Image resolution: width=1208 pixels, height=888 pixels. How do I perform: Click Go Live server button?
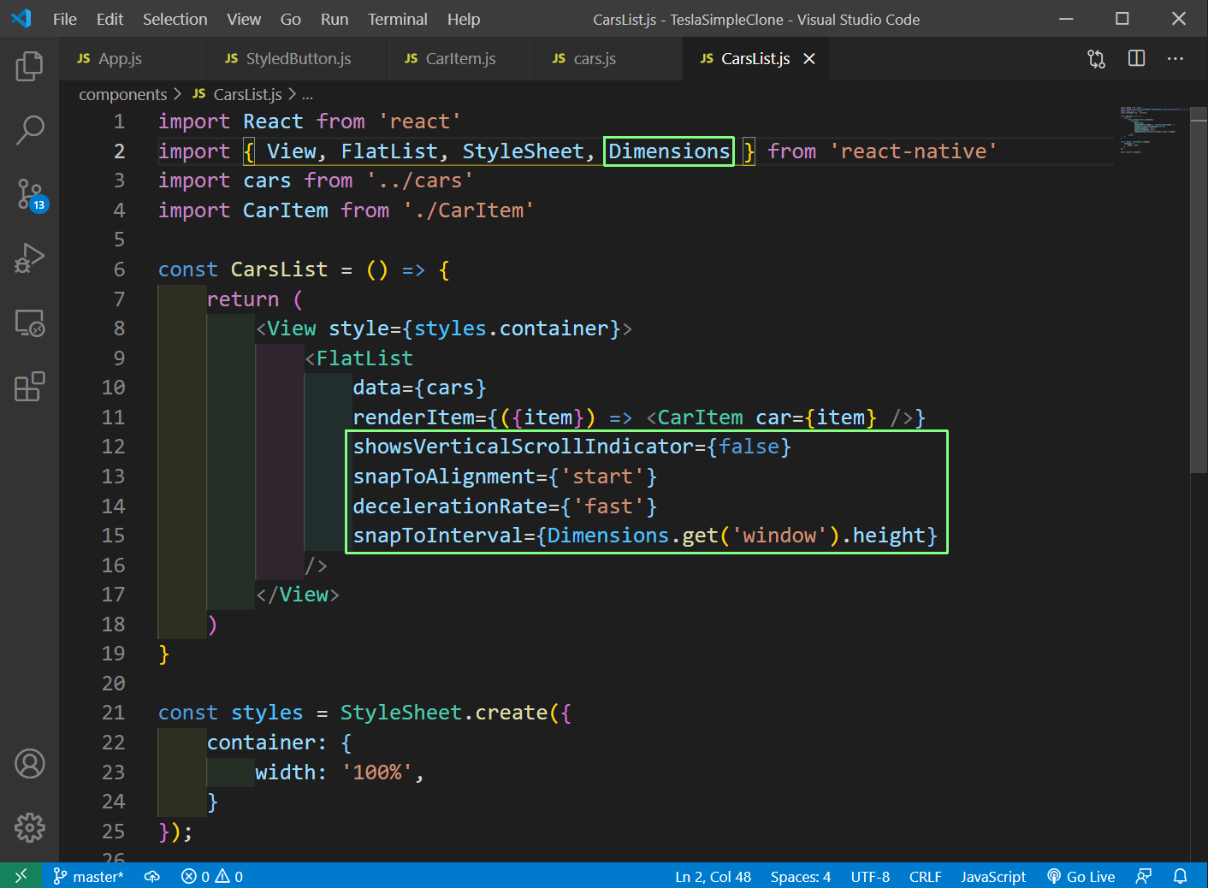click(1081, 876)
